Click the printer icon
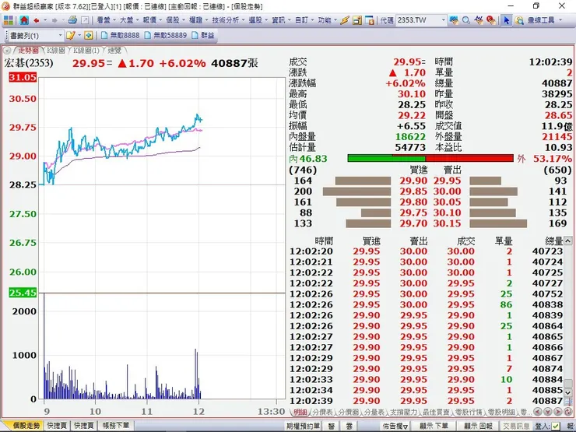The image size is (576, 432). pos(72,20)
